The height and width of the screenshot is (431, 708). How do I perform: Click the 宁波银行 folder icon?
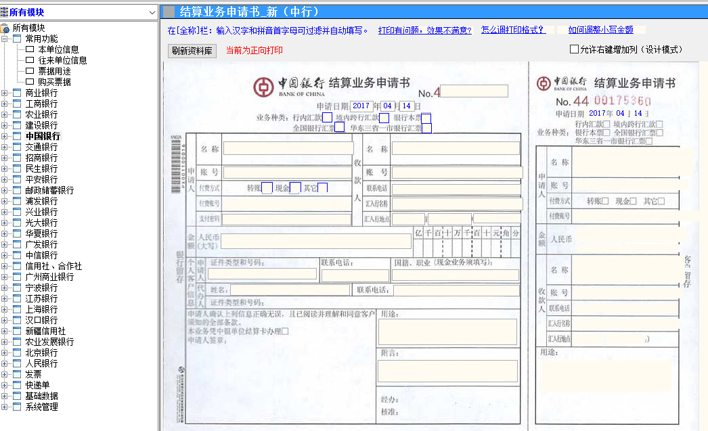17,288
